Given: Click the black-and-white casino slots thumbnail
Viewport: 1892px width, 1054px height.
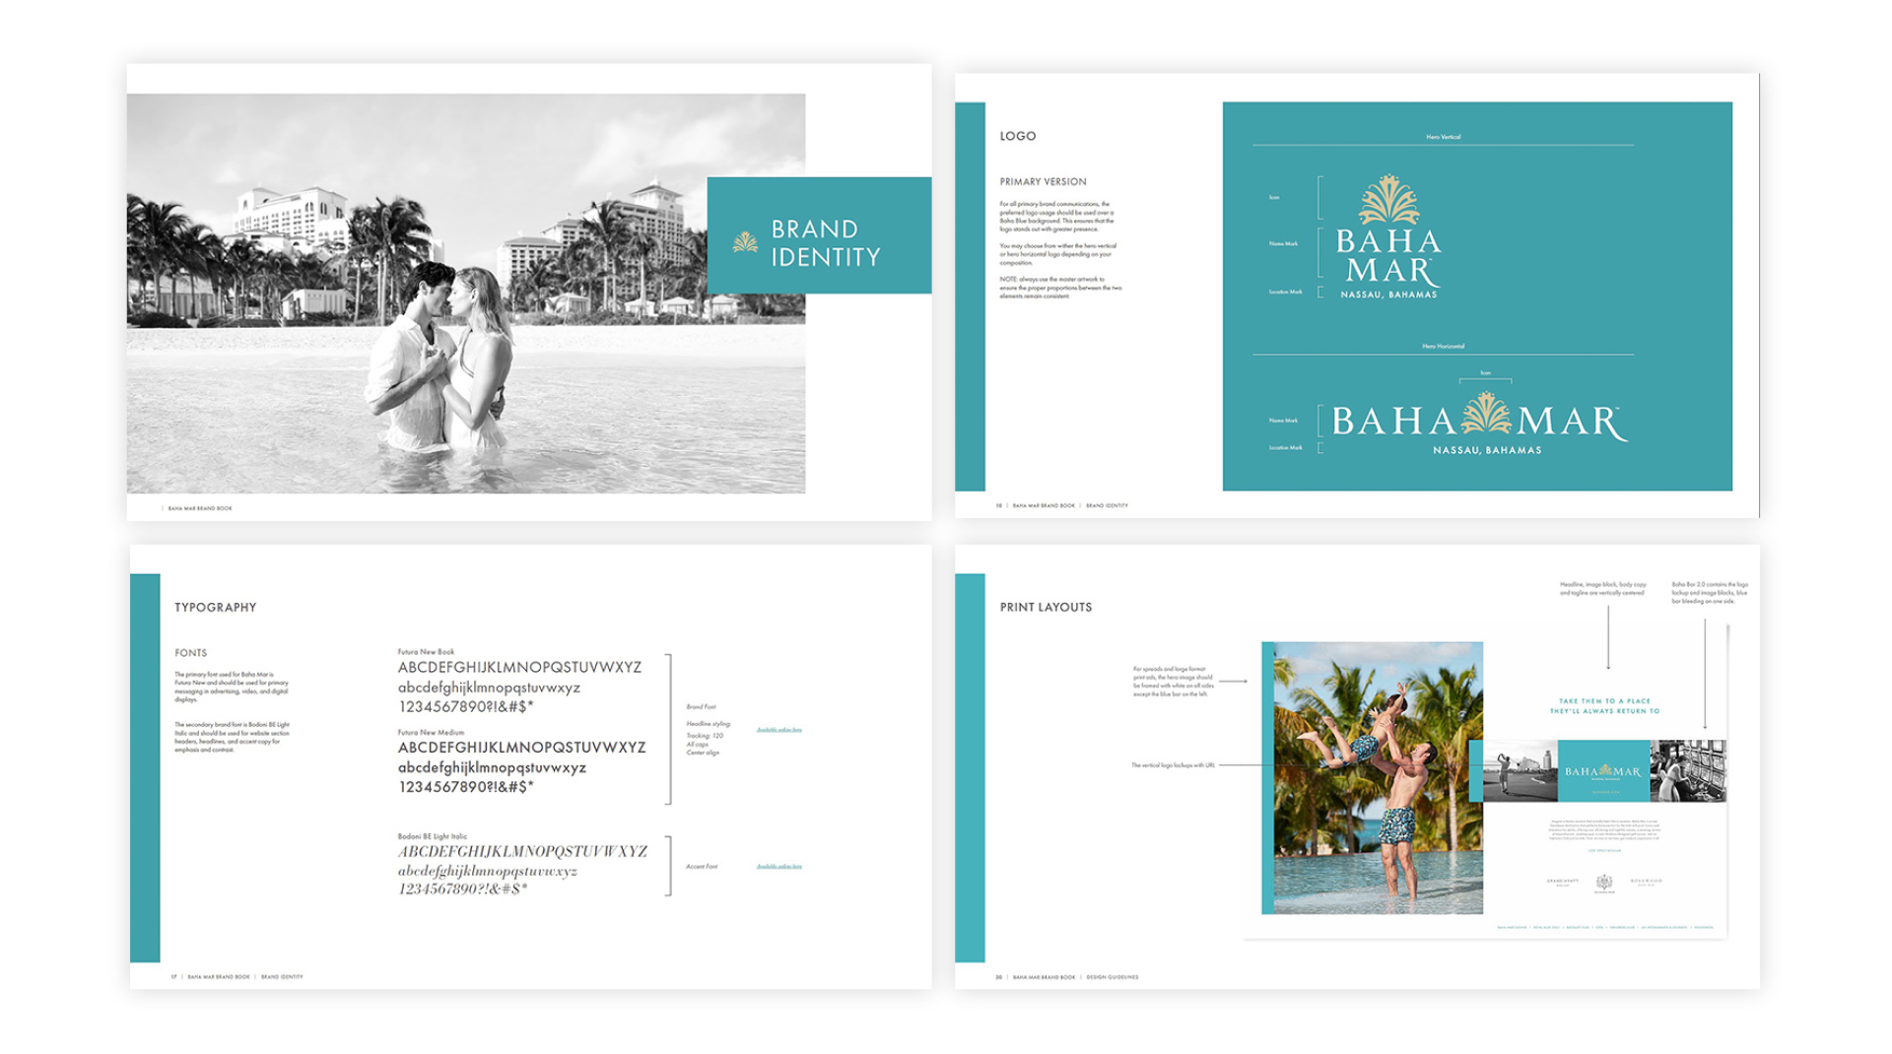Looking at the screenshot, I should click(x=1688, y=771).
